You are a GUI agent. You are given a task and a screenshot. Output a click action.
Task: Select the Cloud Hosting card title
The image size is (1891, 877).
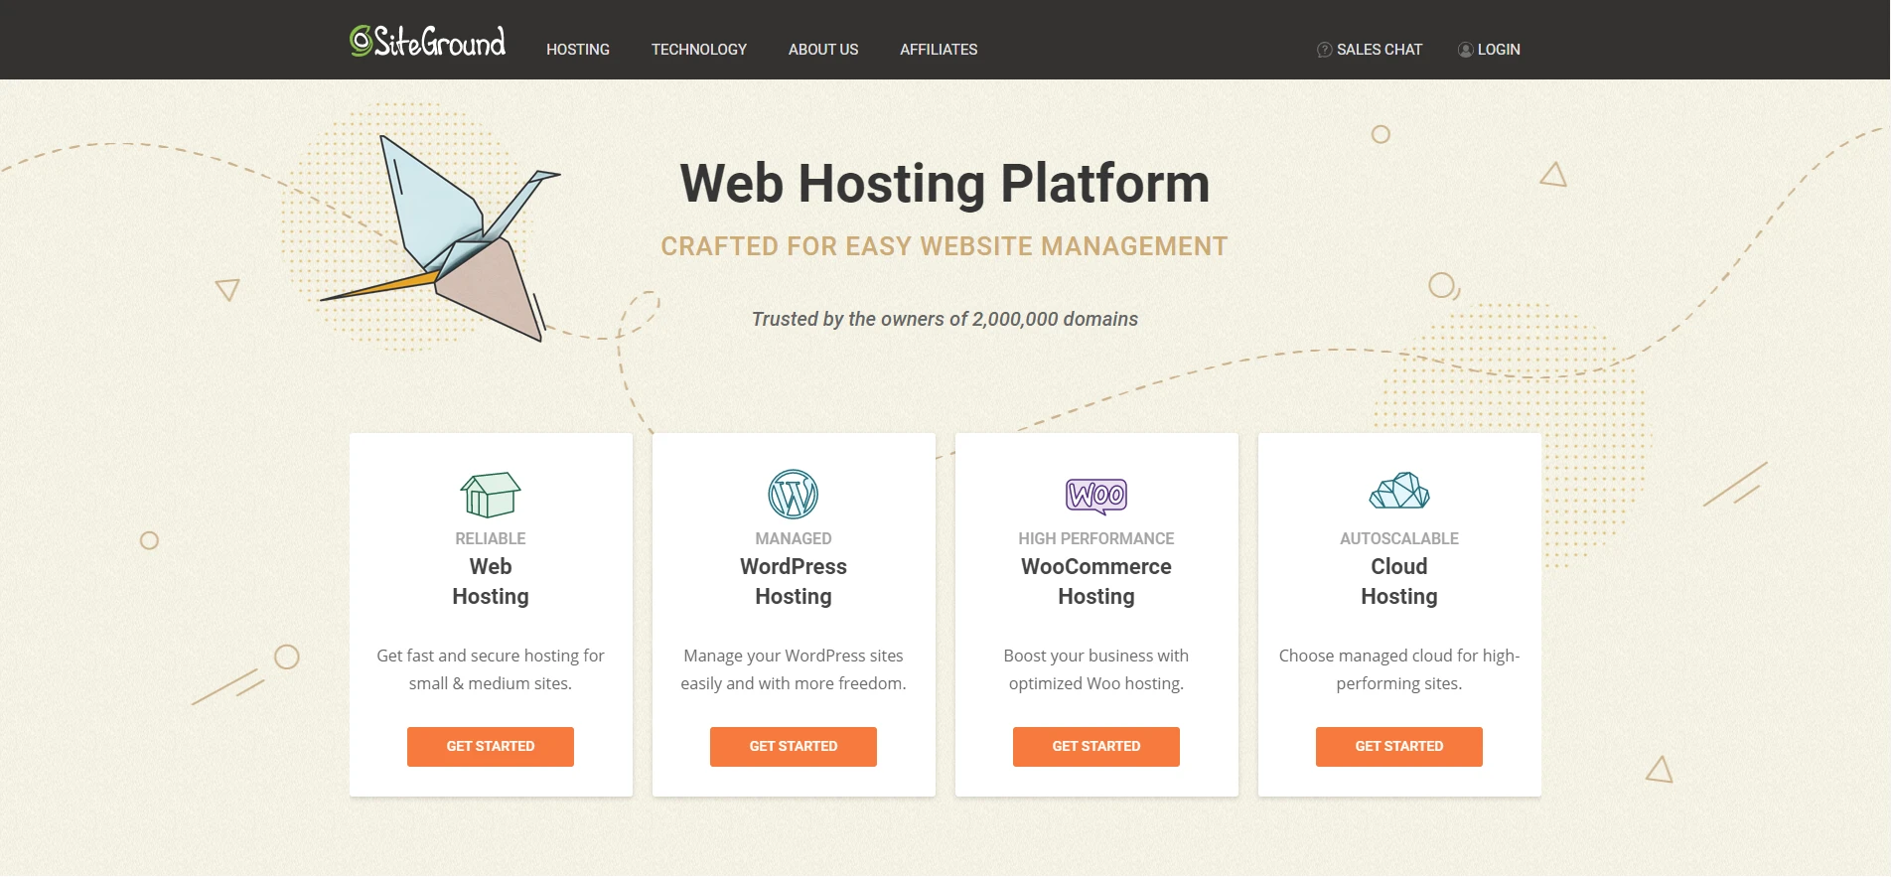pyautogui.click(x=1398, y=581)
